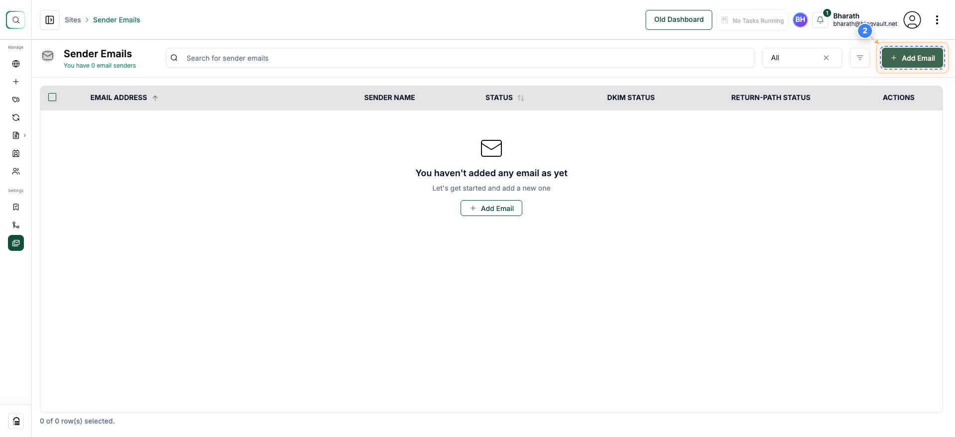The height and width of the screenshot is (437, 955).
Task: Open the All status filter dropdown
Action: (x=802, y=58)
